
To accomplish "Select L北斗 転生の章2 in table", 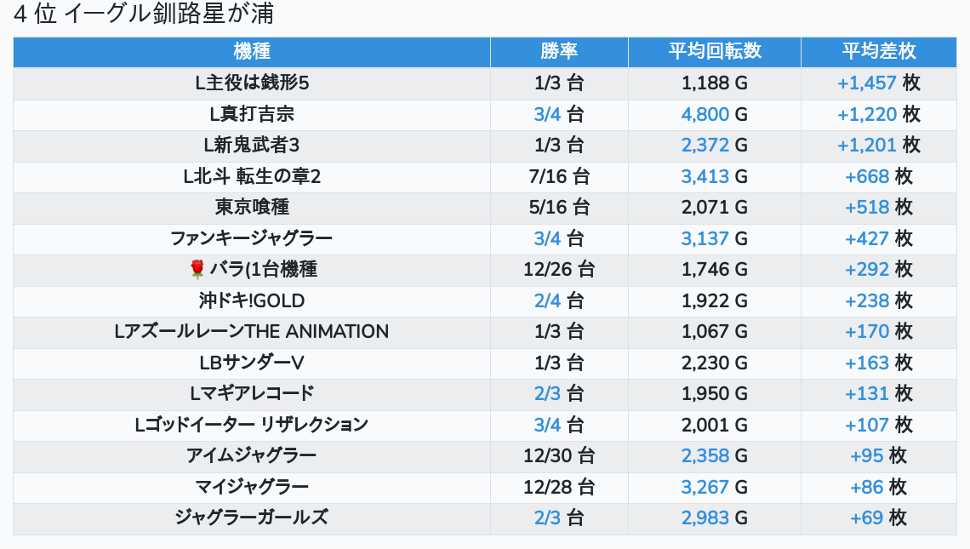I will pyautogui.click(x=251, y=177).
